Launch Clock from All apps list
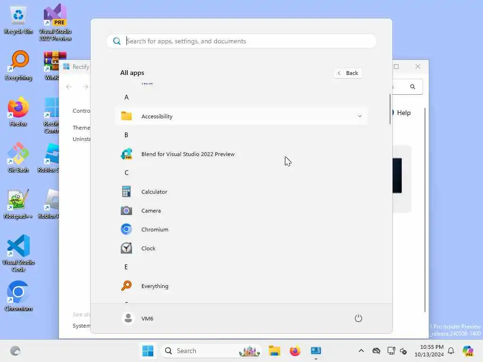Screen dimensions: 483x362 (241, 248)
